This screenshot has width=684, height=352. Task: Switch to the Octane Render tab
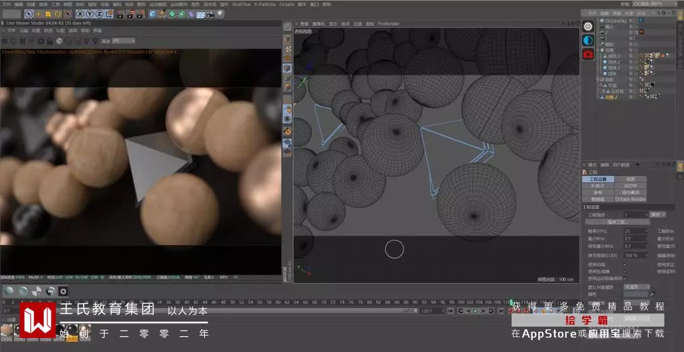(x=630, y=199)
